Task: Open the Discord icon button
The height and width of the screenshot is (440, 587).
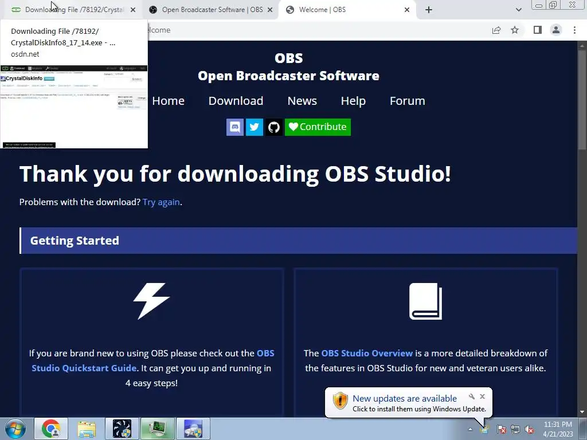Action: click(x=234, y=127)
